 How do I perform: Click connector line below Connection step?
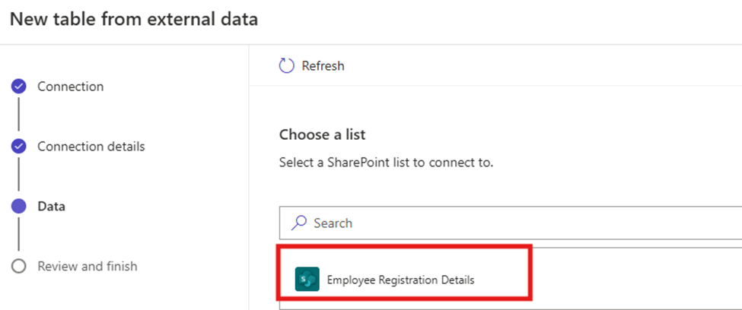[20, 115]
